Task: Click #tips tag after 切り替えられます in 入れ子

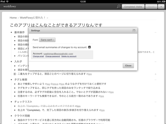Action: [89, 74]
